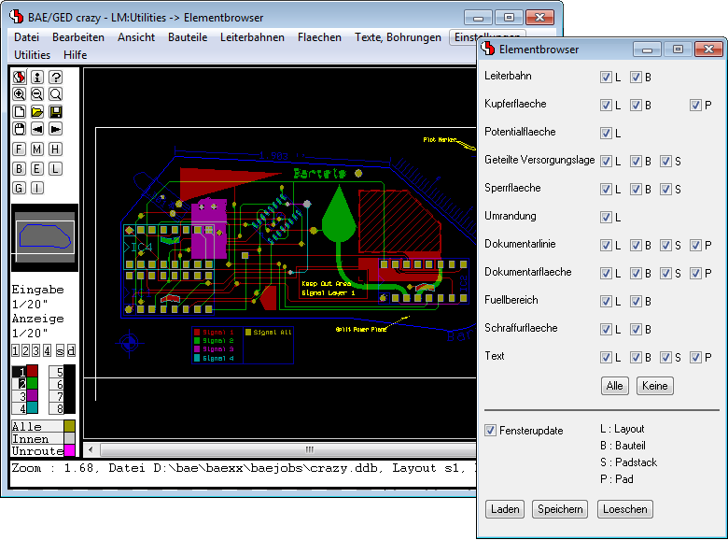
Task: Click the mouse icon in the toolbar
Action: pyautogui.click(x=19, y=128)
